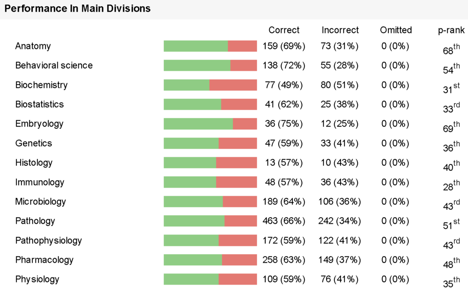Click the Histology division name
The image size is (468, 297).
[x=34, y=163]
